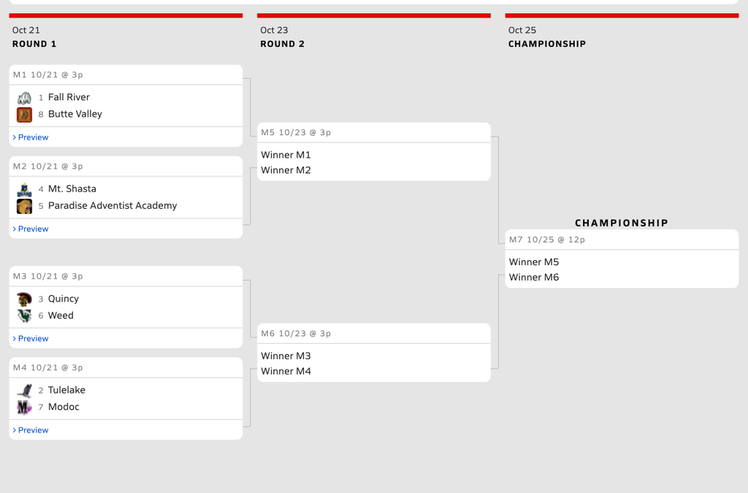
Task: Open Preview for match M2
Action: click(33, 229)
